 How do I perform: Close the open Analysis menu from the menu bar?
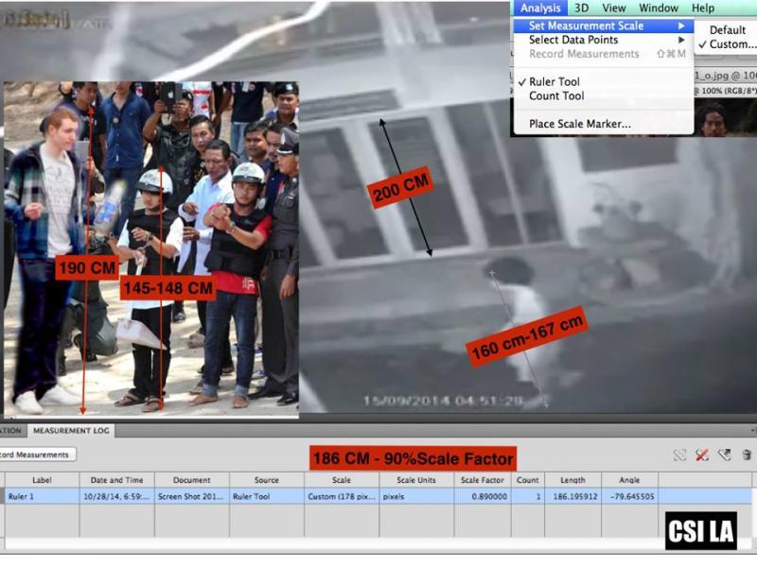point(540,8)
